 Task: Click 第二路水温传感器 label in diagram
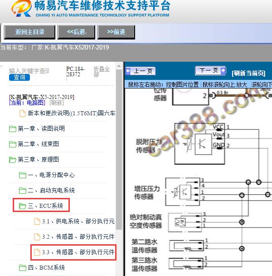click(145, 246)
